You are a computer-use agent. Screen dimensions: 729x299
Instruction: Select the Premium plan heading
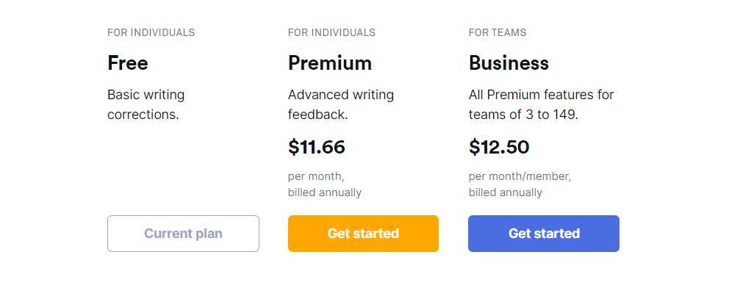[x=330, y=62]
